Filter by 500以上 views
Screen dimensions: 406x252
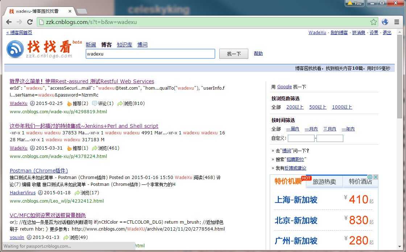pyautogui.click(x=318, y=107)
